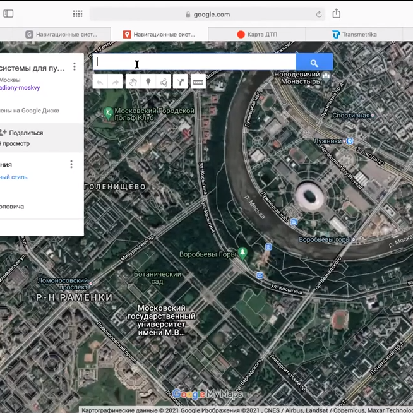Open the Safari apps grid launcher
This screenshot has width=413, height=413.
tap(78, 14)
